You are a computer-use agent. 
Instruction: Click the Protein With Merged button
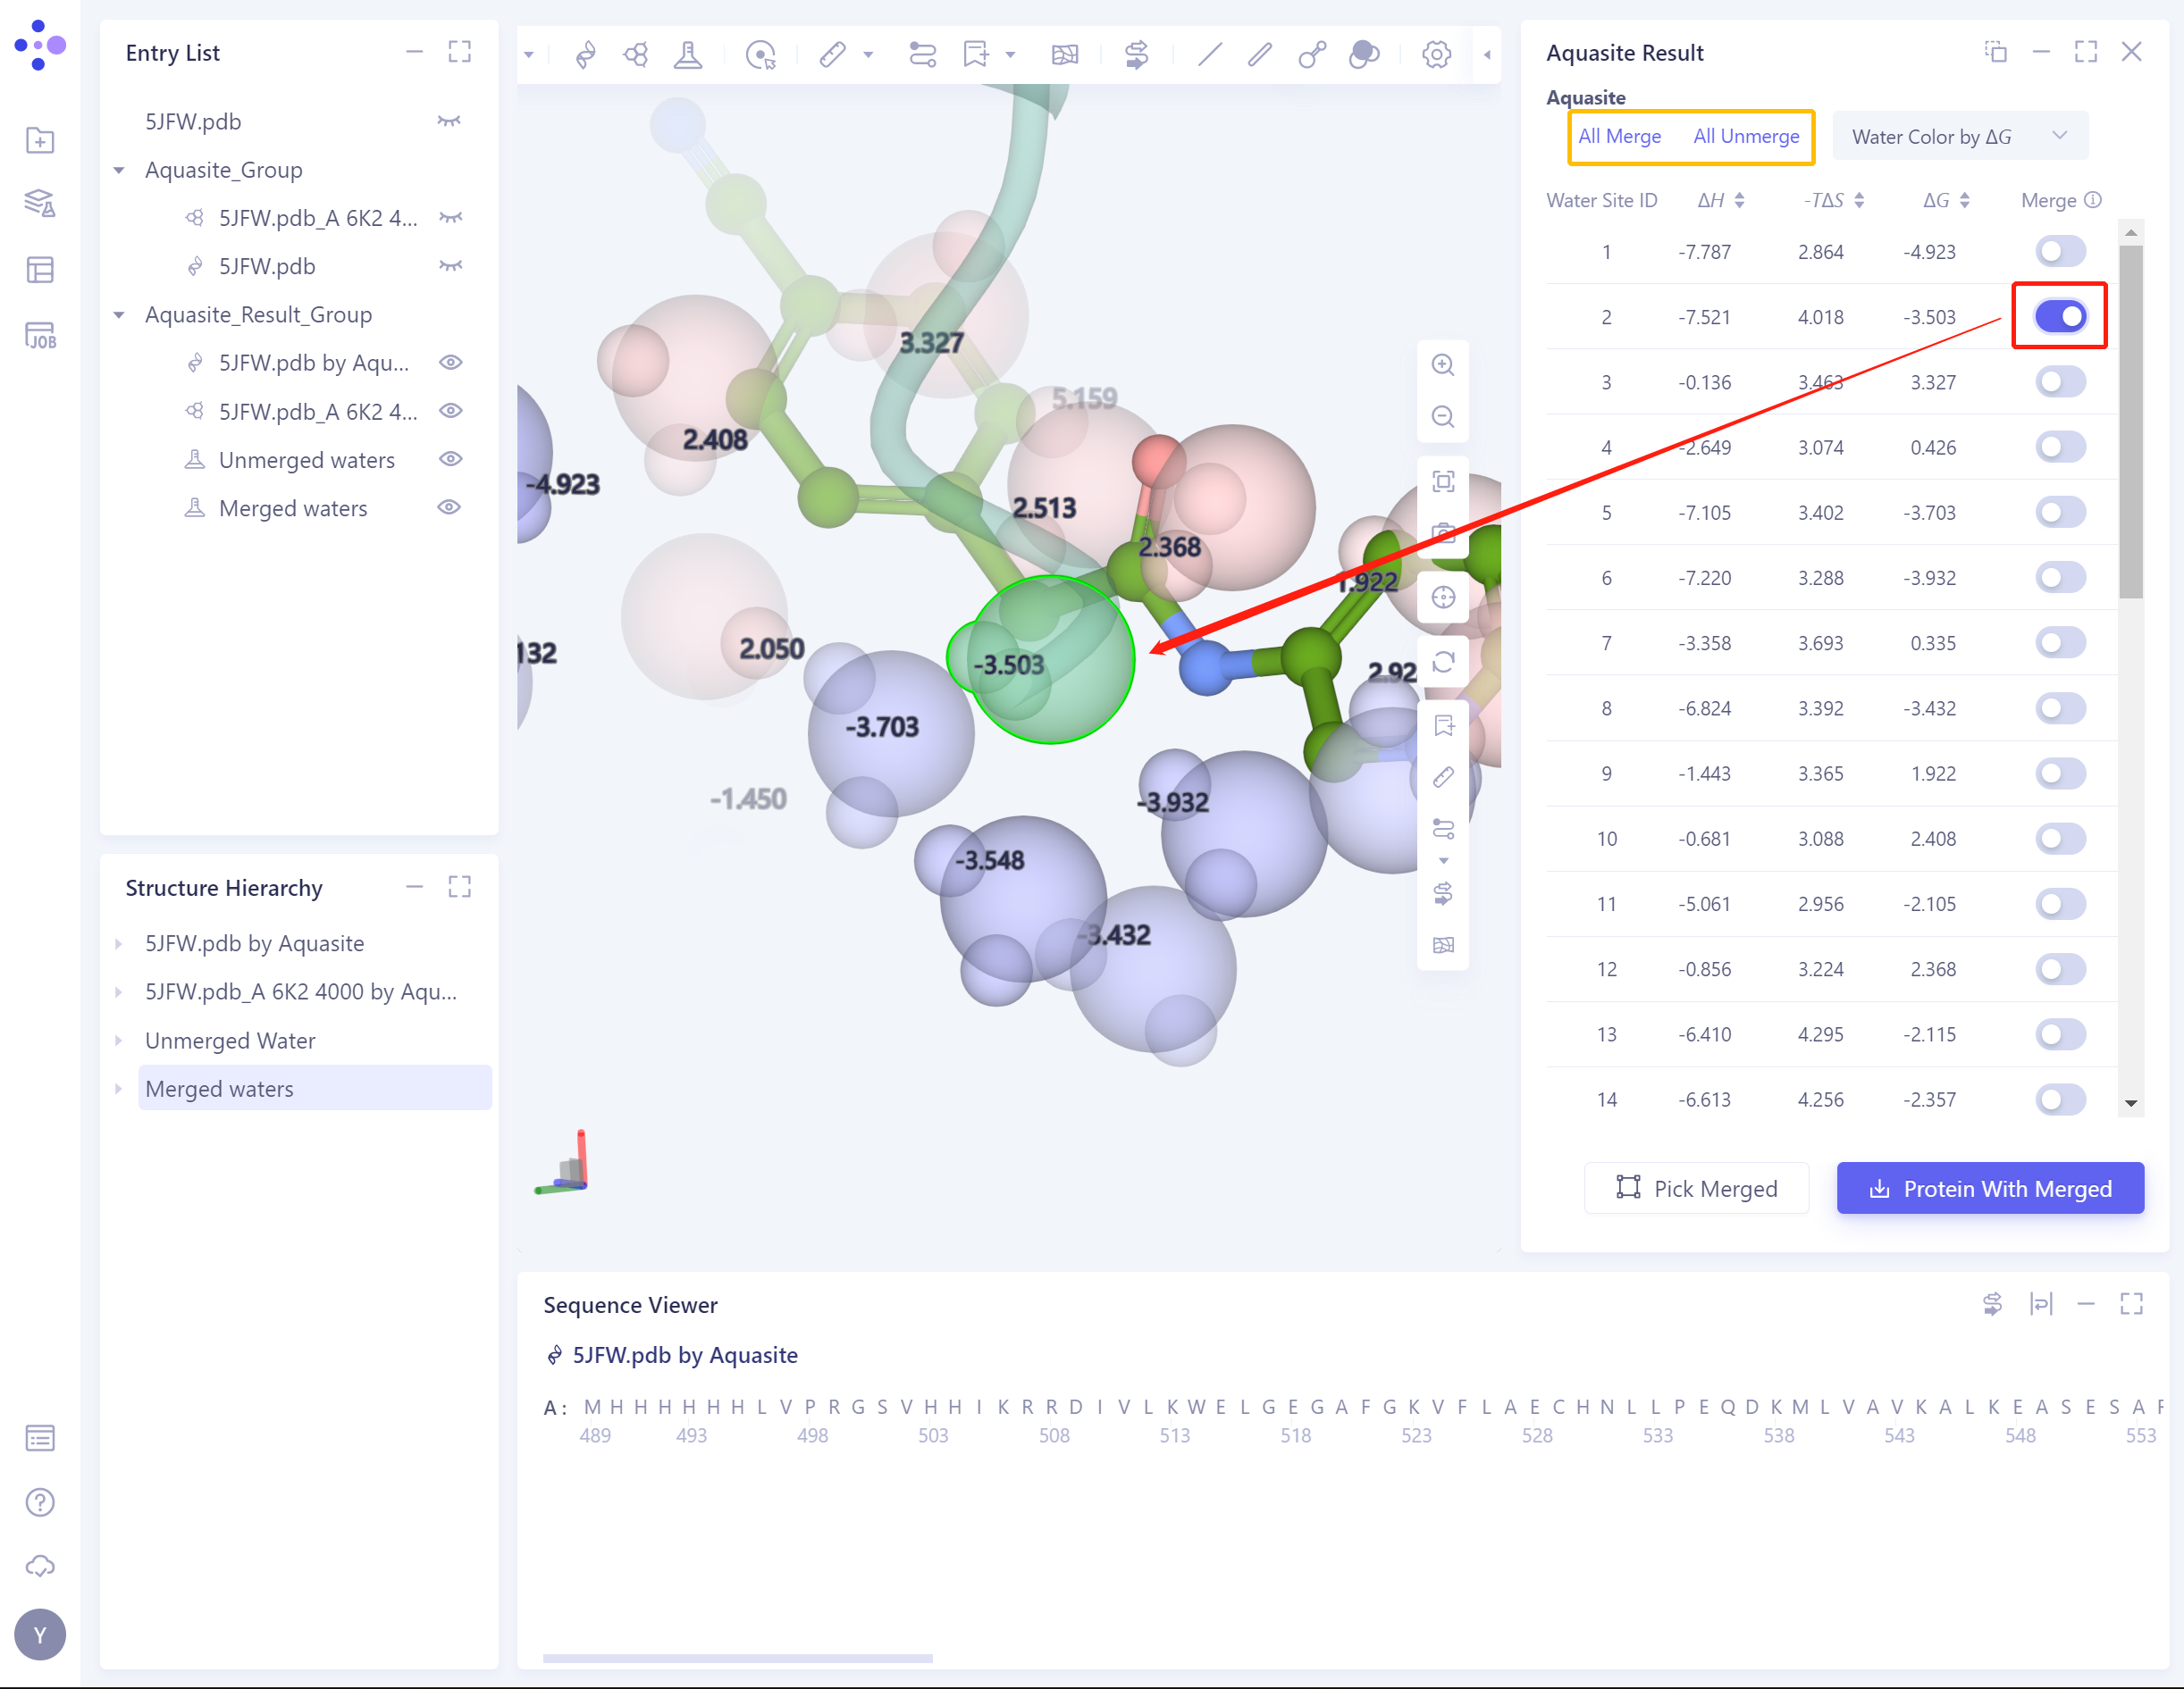click(1989, 1188)
